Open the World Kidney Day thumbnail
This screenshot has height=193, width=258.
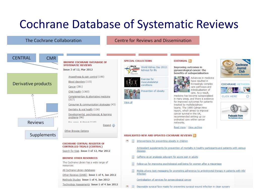pos(132,70)
